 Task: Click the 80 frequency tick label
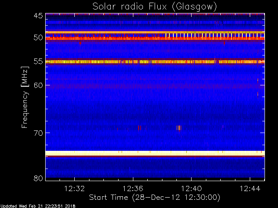[x=38, y=178]
